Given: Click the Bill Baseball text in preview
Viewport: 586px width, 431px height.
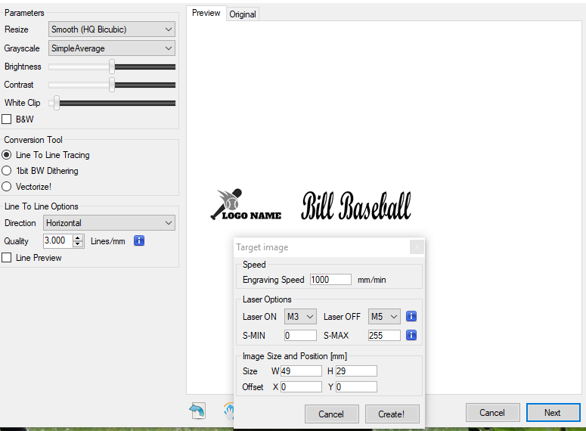Looking at the screenshot, I should [356, 205].
